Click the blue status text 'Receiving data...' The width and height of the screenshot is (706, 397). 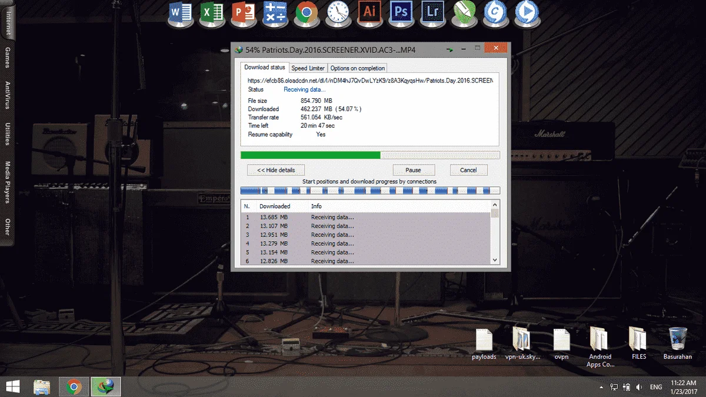(304, 89)
